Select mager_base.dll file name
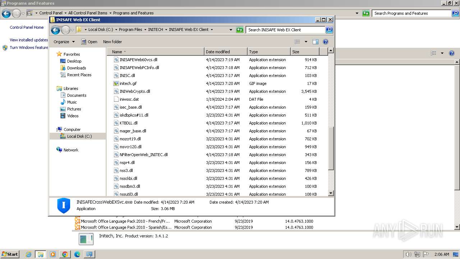This screenshot has width=460, height=259. 133,131
